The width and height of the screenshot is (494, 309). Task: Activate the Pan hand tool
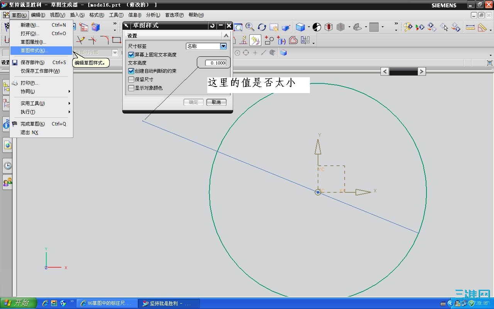[274, 27]
